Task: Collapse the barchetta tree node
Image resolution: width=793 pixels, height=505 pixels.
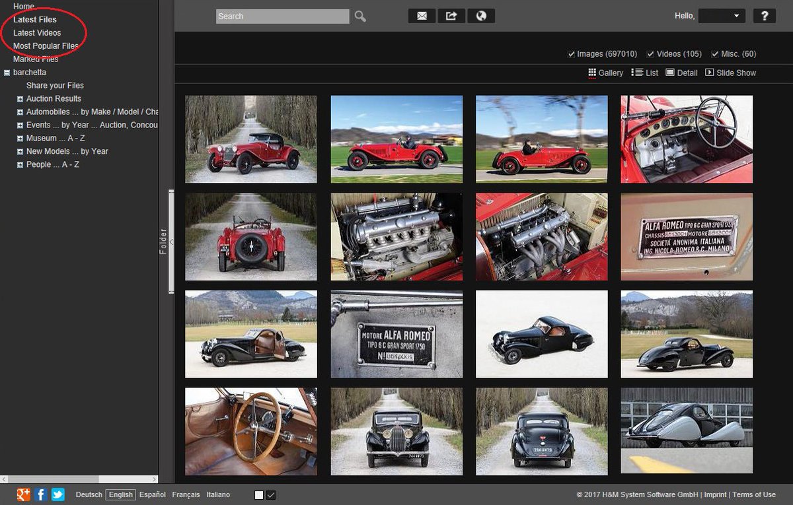Action: click(7, 73)
